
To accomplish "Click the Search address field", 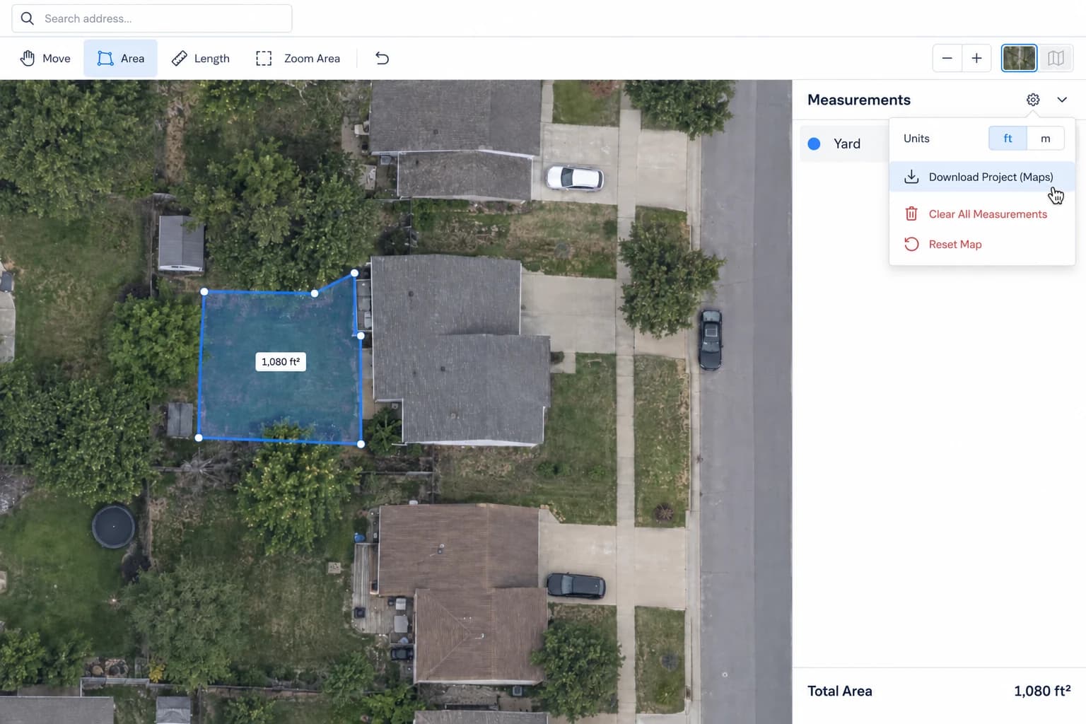I will [x=152, y=18].
